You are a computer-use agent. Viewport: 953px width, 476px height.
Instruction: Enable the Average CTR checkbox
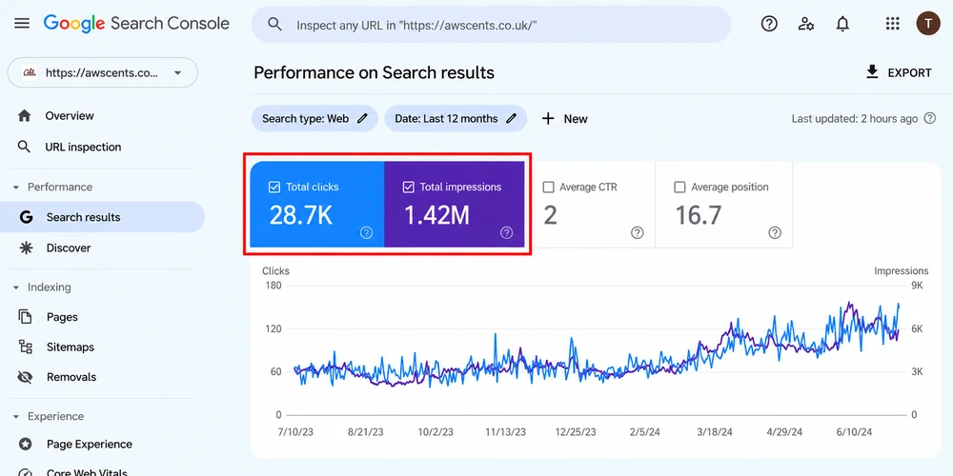(x=548, y=187)
